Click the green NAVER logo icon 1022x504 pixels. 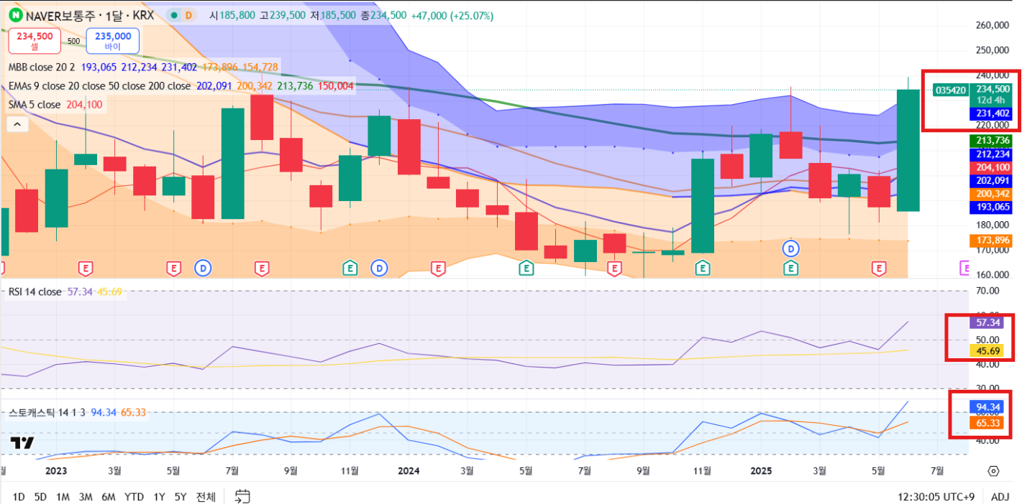15,15
